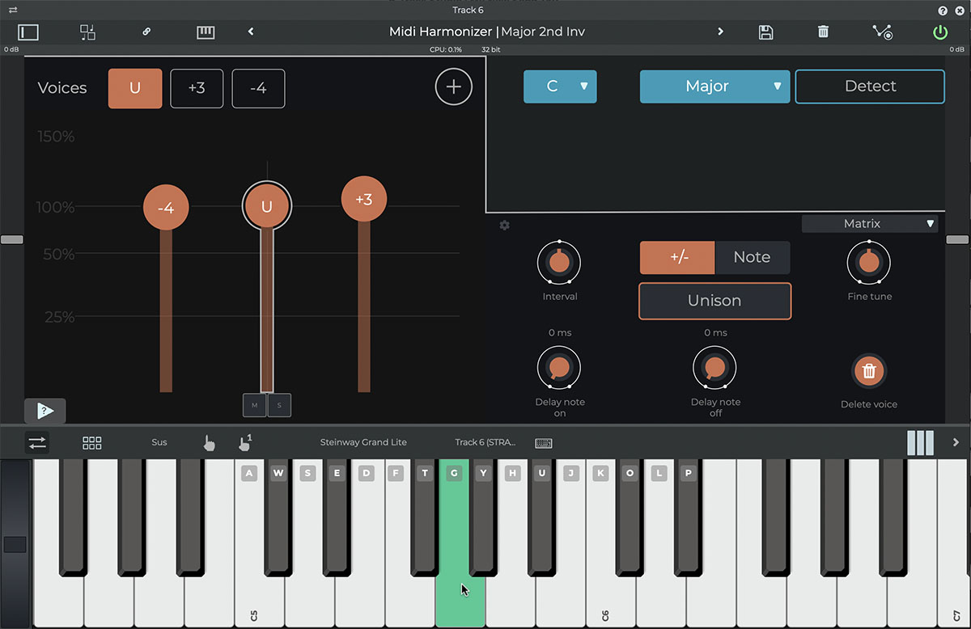Open settings via the small gear icon

coord(504,225)
